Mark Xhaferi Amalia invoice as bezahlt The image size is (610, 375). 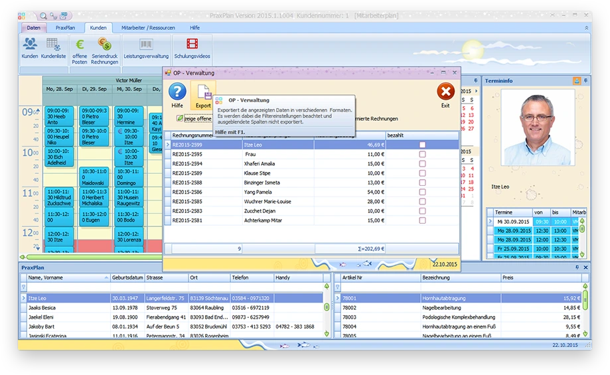(x=422, y=163)
